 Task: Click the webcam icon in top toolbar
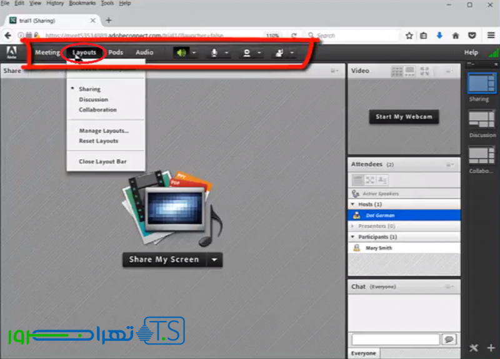247,53
